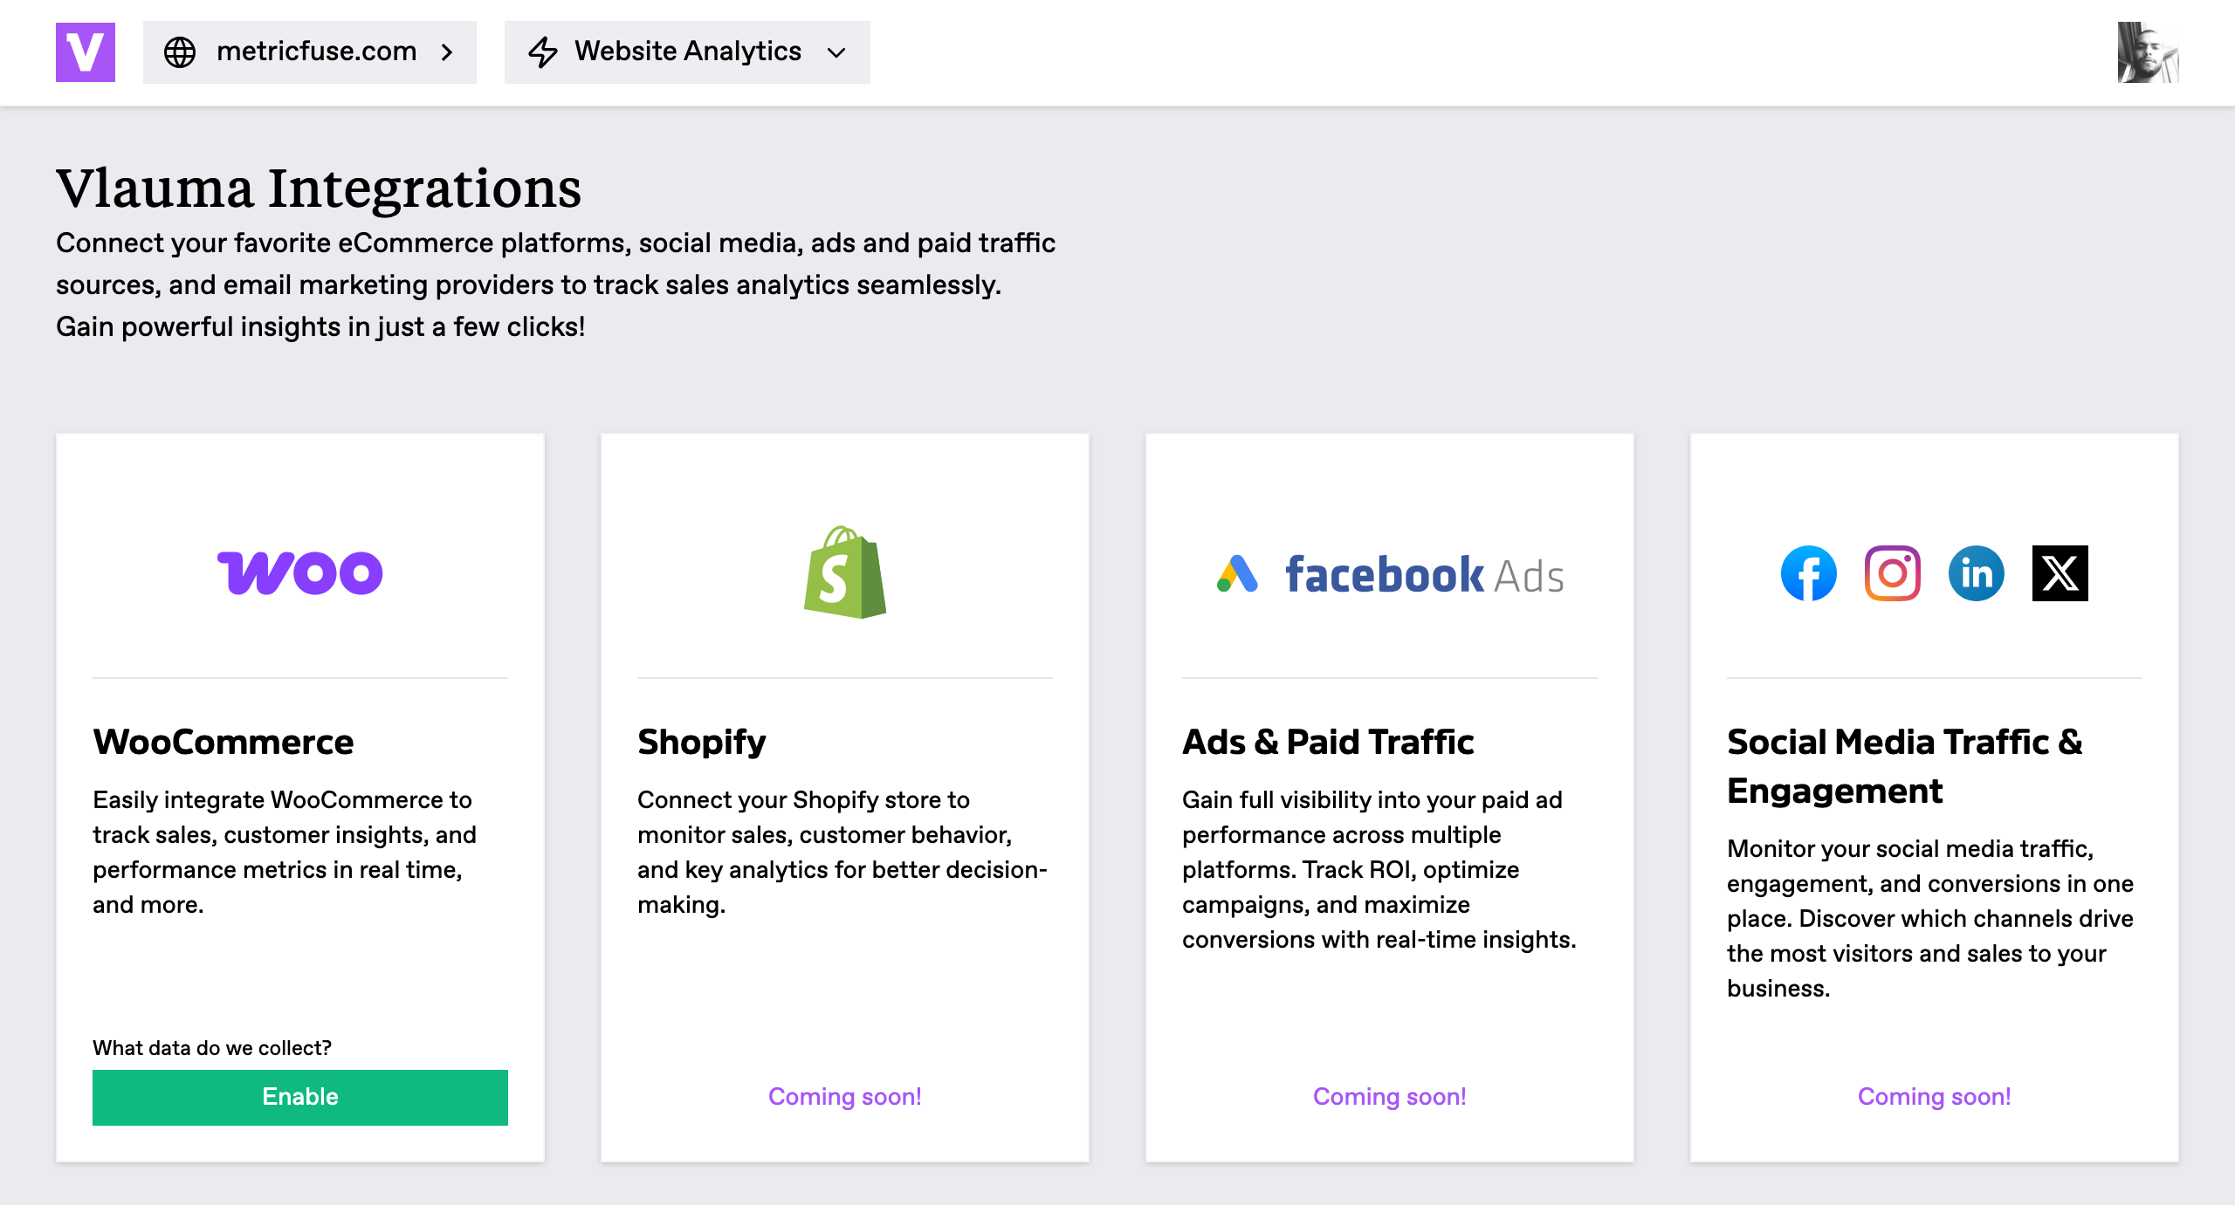Click Coming soon under Ads & Paid Traffic
The image size is (2235, 1206).
[1390, 1096]
